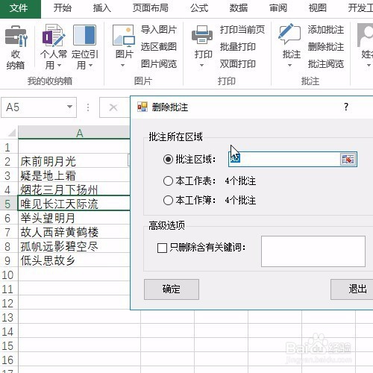
Task: Click 导入图片 command
Action: coord(159,30)
